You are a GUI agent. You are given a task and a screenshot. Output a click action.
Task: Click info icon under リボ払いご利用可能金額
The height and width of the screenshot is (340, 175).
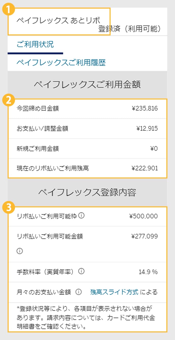(20, 251)
